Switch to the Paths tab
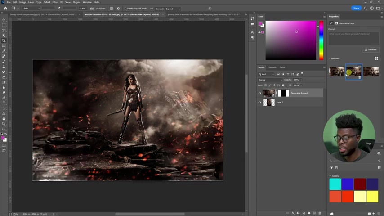 coord(282,67)
